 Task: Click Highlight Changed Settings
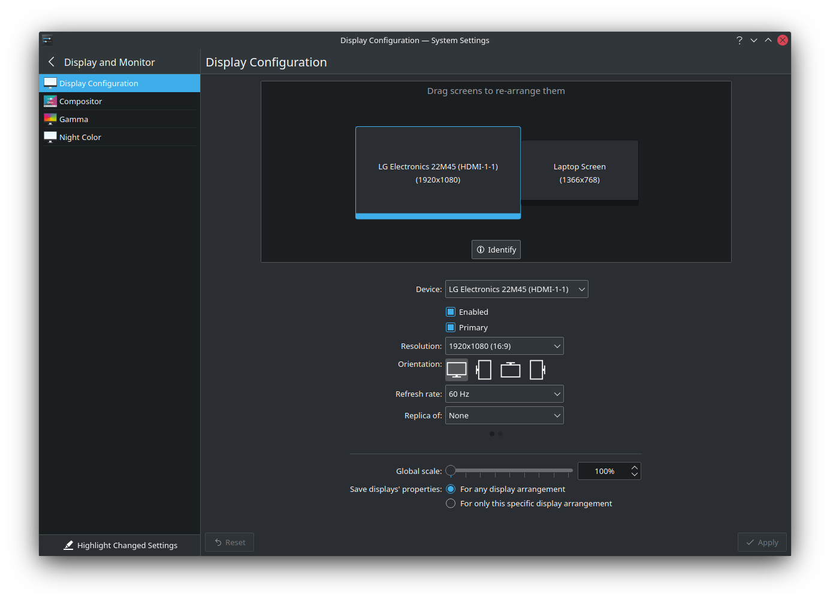click(x=120, y=545)
